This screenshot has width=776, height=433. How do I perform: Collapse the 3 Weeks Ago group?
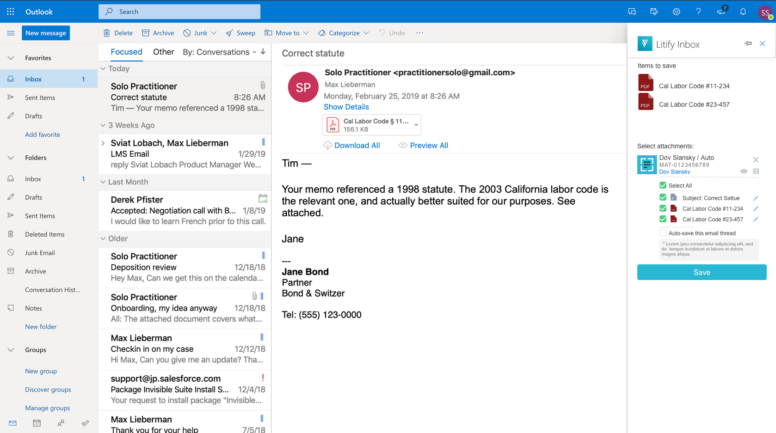click(x=103, y=125)
